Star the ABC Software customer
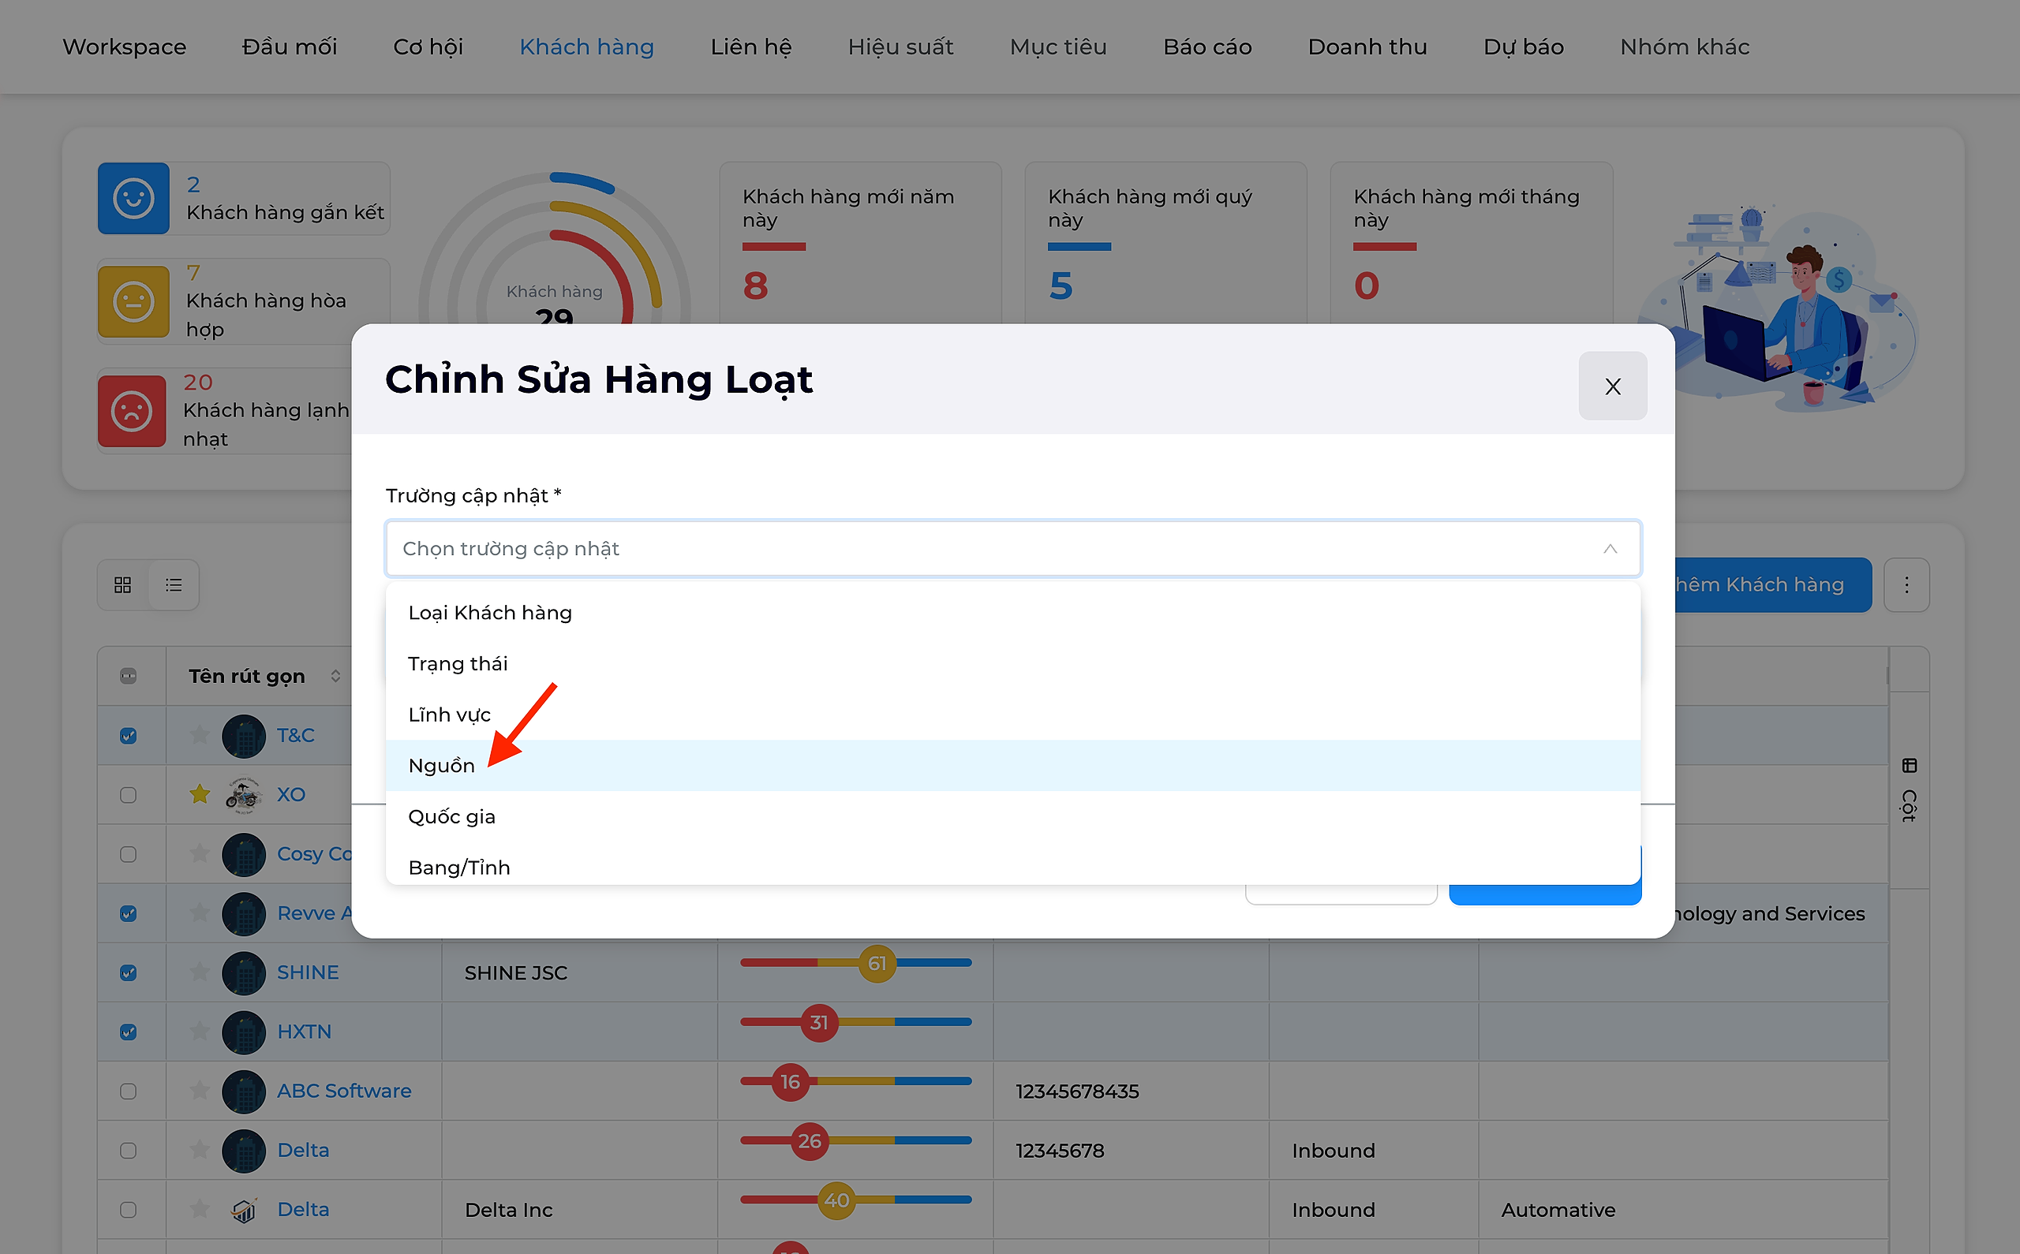This screenshot has height=1254, width=2020. click(x=199, y=1091)
